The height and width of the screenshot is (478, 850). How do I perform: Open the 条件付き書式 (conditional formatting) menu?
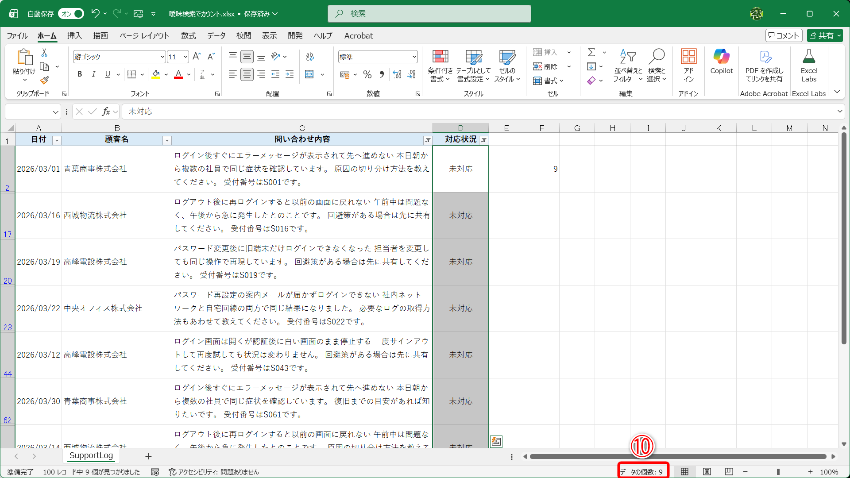click(440, 66)
